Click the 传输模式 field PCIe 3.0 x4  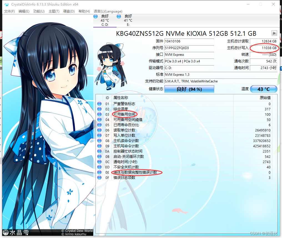pyautogui.click(x=189, y=61)
